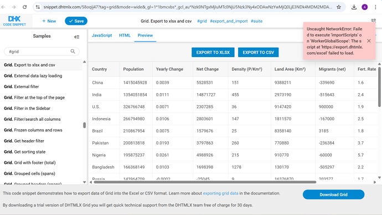Switch to the HTML tab
The image size is (382, 215).
point(125,35)
